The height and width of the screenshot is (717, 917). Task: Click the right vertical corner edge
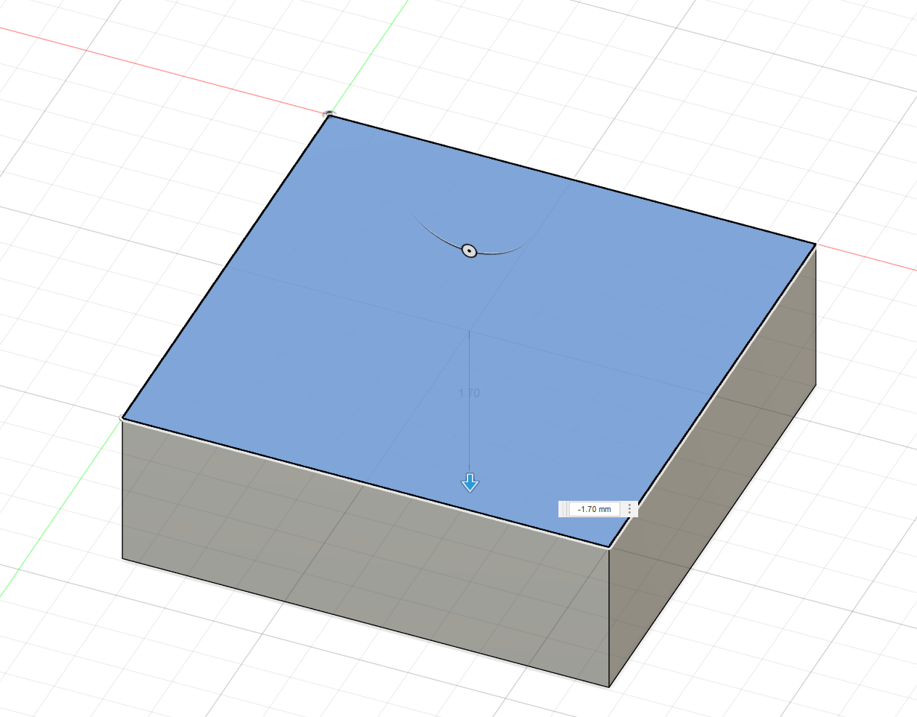816,315
